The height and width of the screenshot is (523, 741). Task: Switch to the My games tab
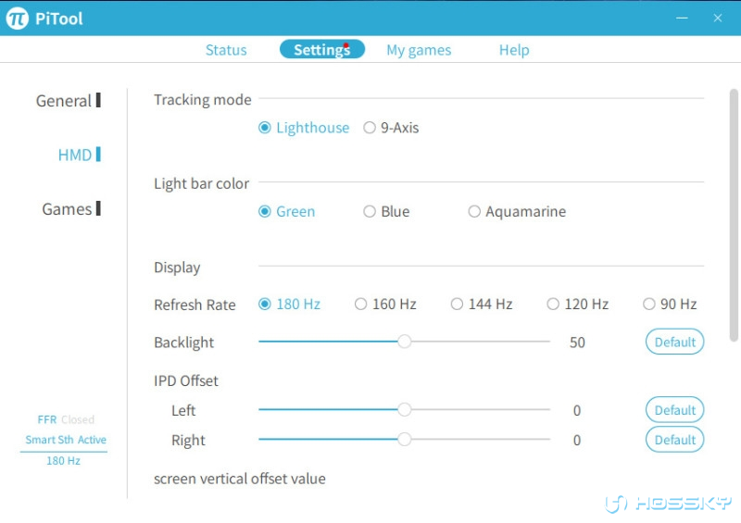pyautogui.click(x=419, y=50)
